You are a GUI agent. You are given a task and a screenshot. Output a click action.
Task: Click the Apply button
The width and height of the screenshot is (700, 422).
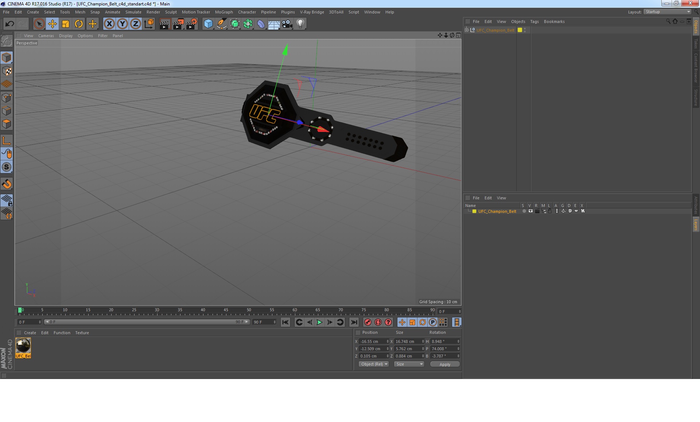tap(445, 364)
